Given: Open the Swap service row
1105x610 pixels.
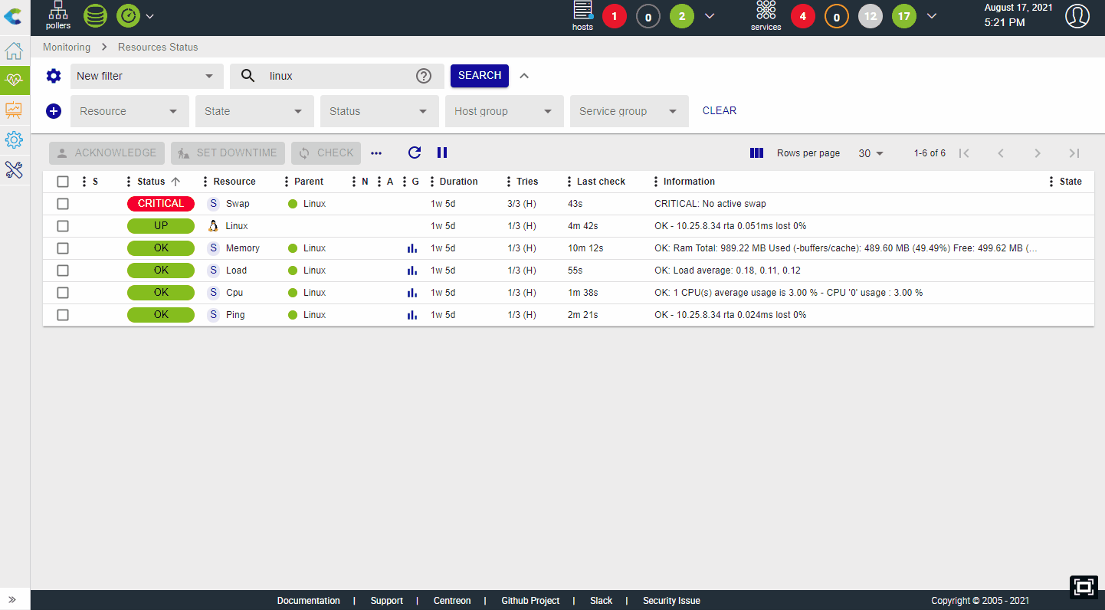Looking at the screenshot, I should [569, 204].
